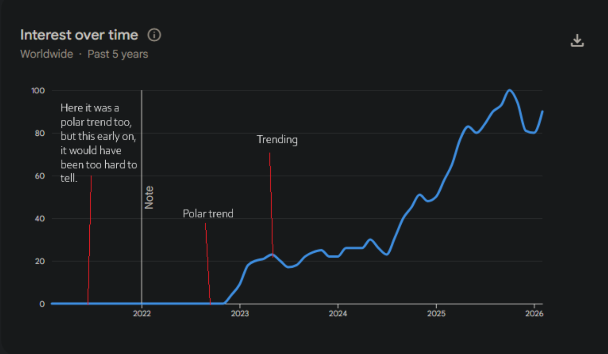The width and height of the screenshot is (608, 354).
Task: Click the 'Polar trend' annotation label
Action: (x=208, y=213)
